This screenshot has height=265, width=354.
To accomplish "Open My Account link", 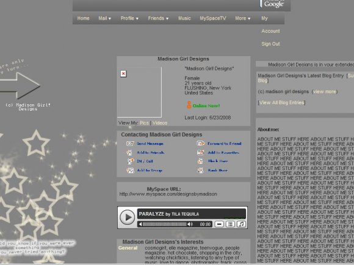I will pyautogui.click(x=270, y=25).
